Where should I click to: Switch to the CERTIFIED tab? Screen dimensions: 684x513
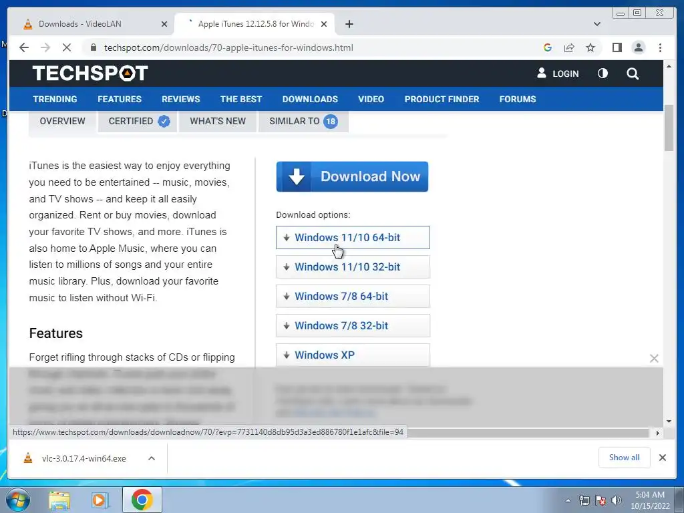(x=138, y=122)
